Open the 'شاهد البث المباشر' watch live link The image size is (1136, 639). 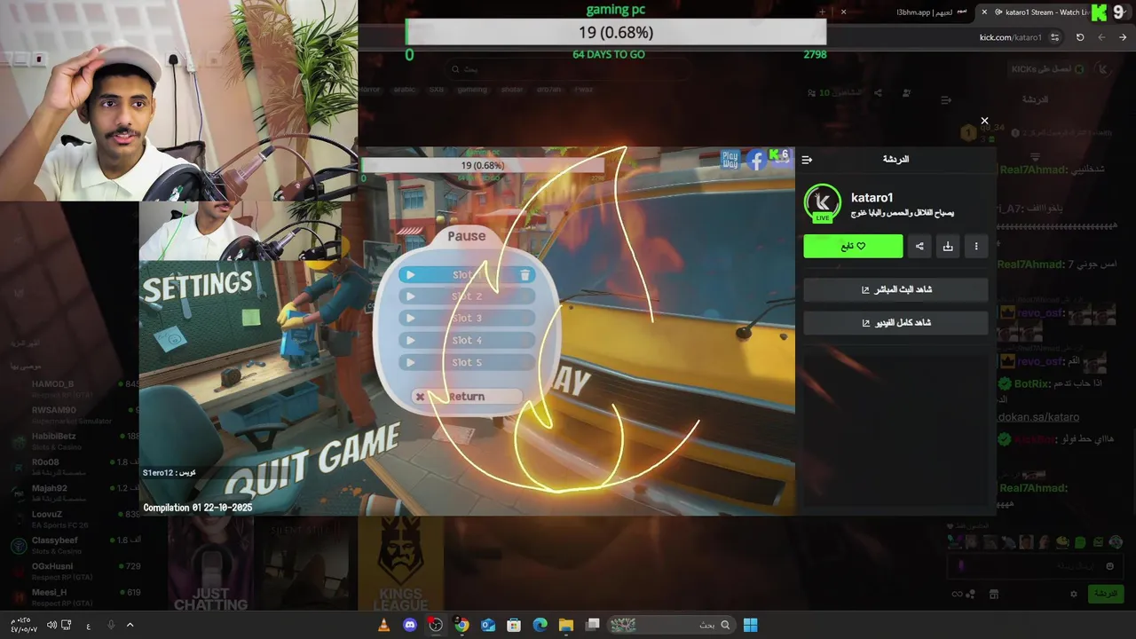click(x=895, y=289)
